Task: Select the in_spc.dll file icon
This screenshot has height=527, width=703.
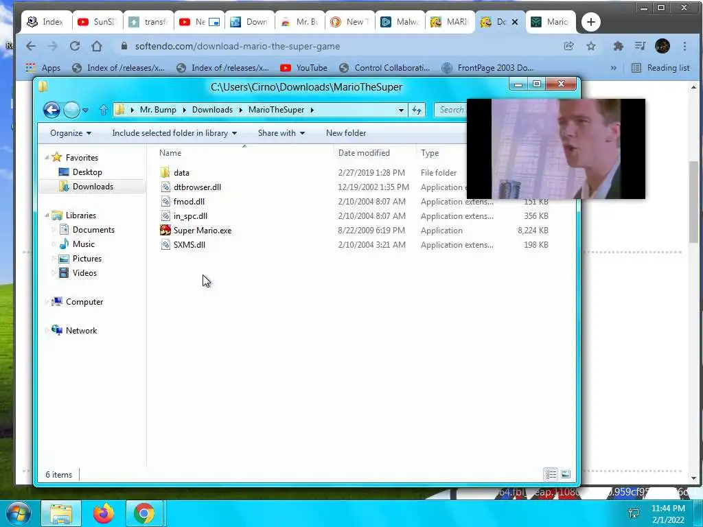Action: pos(165,215)
